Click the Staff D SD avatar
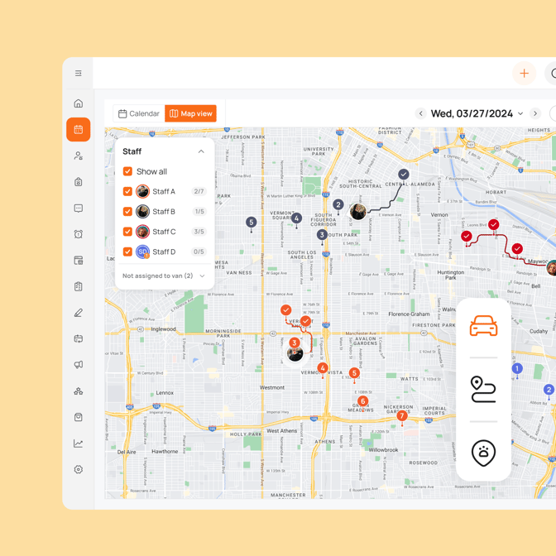 (x=142, y=252)
